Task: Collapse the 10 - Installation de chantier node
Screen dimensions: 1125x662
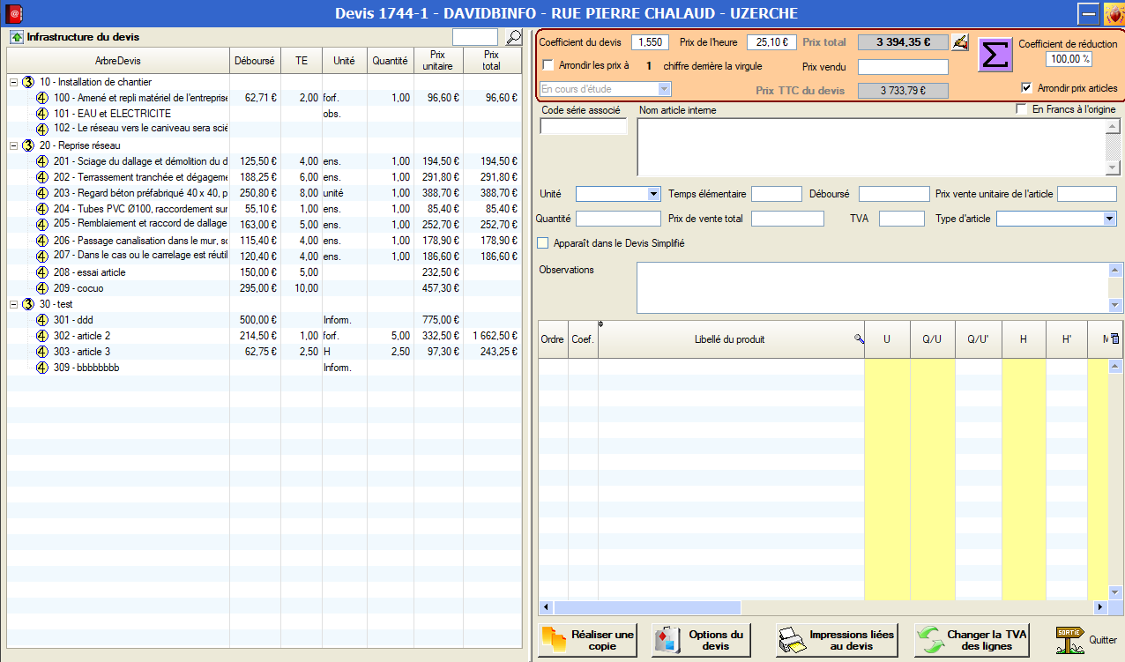Action: tap(13, 82)
